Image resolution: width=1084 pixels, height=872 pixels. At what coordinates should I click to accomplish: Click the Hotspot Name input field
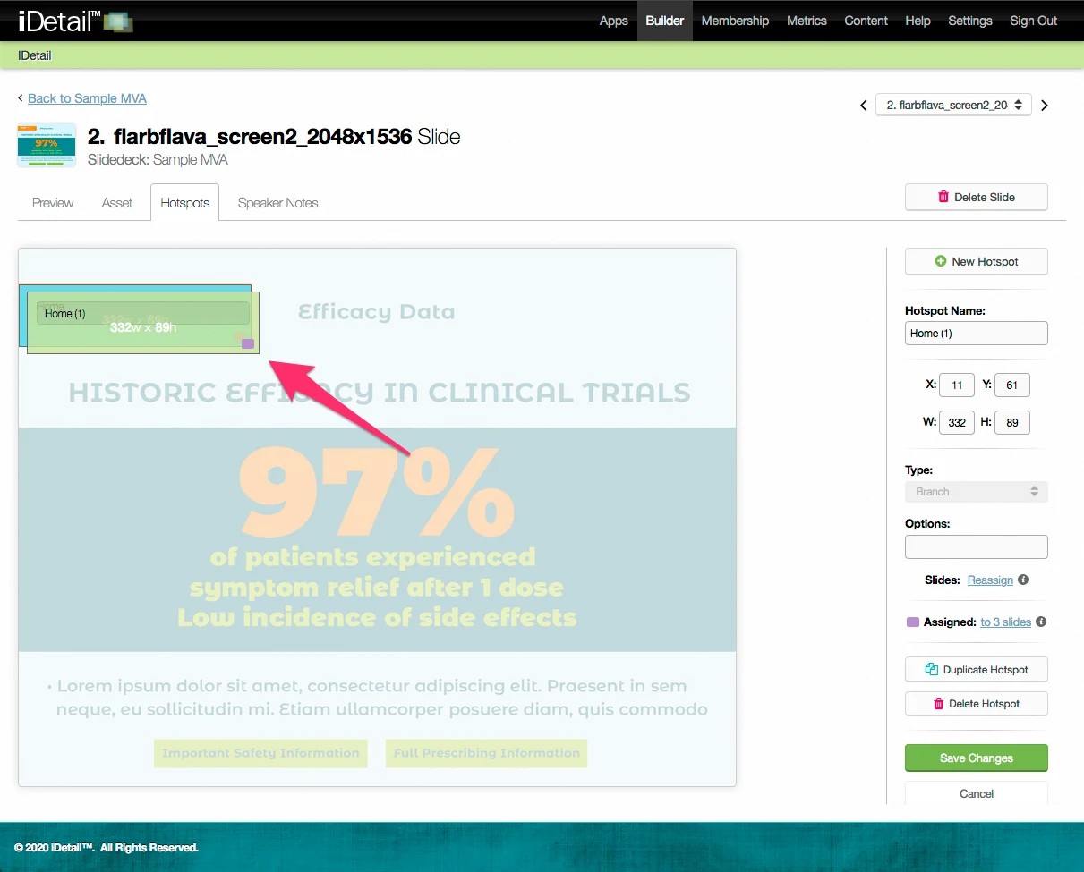pyautogui.click(x=977, y=333)
